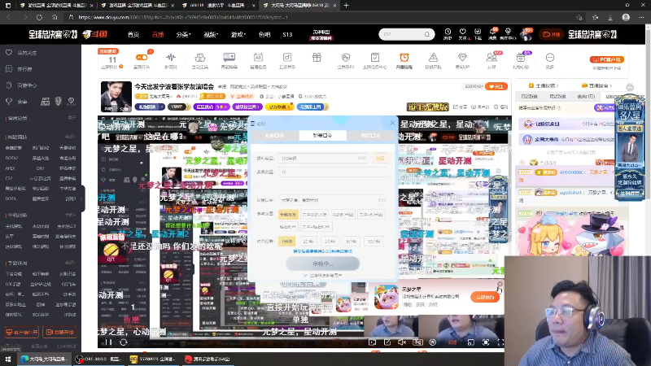Click the download icon in header
The height and width of the screenshot is (366, 651).
pyautogui.click(x=478, y=32)
